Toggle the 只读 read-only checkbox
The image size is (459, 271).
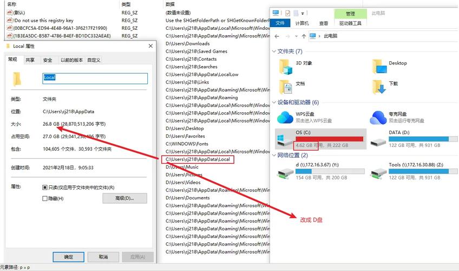click(45, 188)
